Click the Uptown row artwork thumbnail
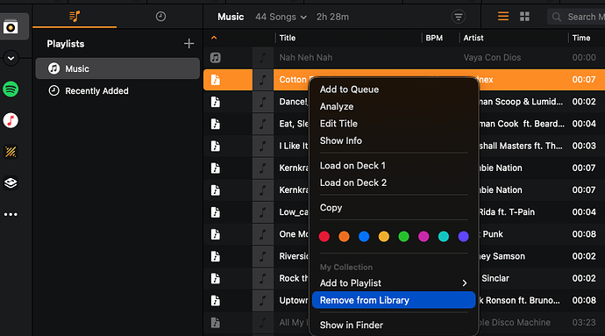 (x=263, y=300)
